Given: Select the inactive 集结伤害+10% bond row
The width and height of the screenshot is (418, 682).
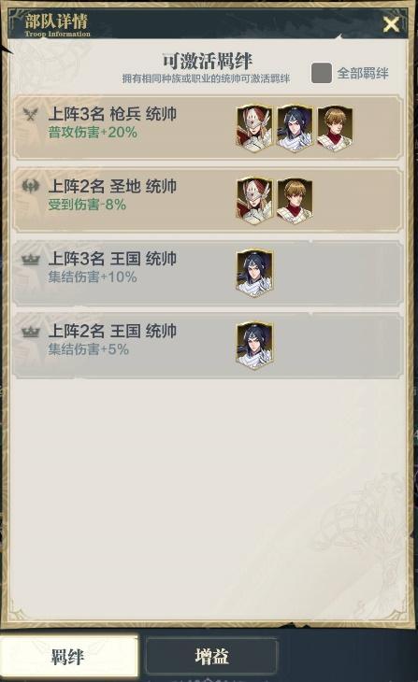Looking at the screenshot, I should pyautogui.click(x=208, y=273).
